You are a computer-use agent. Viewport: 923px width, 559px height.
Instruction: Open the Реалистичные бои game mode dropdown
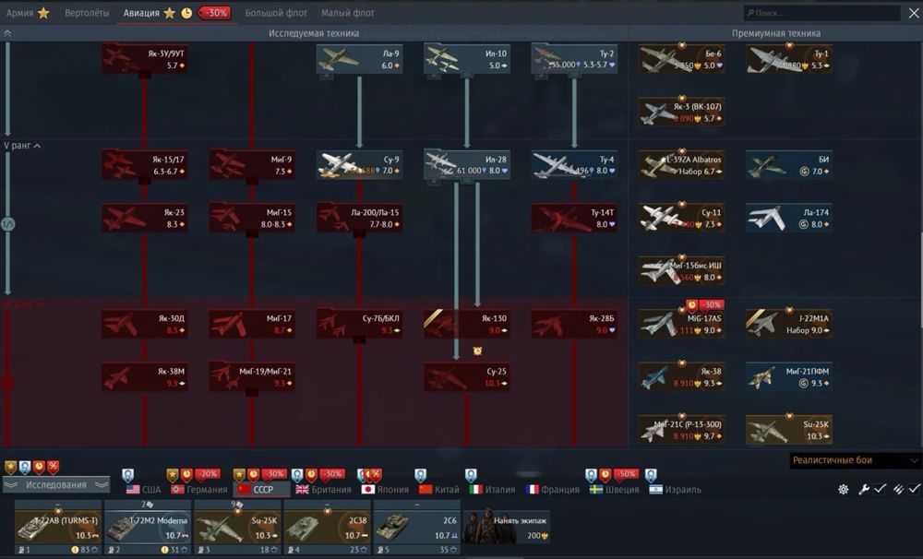(855, 460)
